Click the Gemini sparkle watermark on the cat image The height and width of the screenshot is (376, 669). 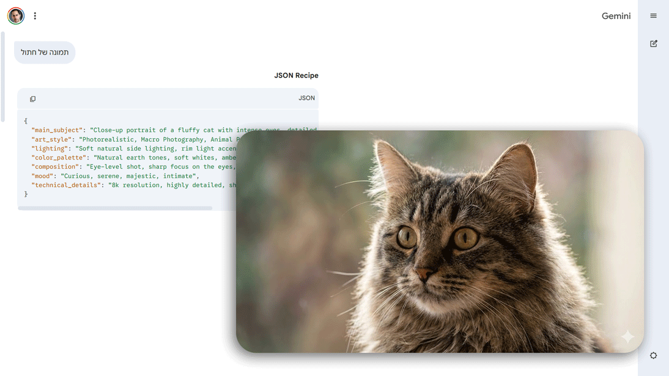[627, 336]
